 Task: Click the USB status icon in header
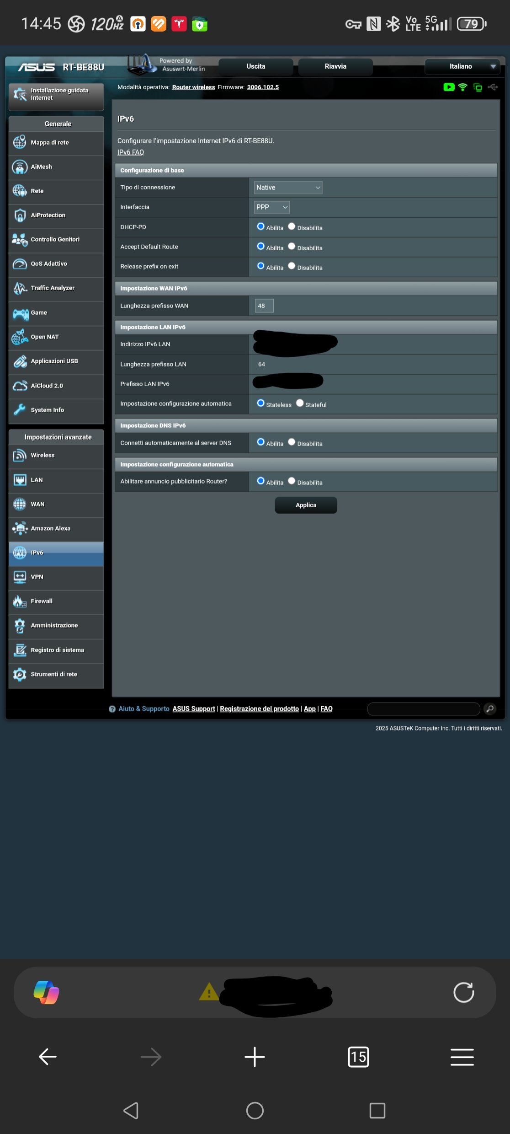click(x=493, y=87)
